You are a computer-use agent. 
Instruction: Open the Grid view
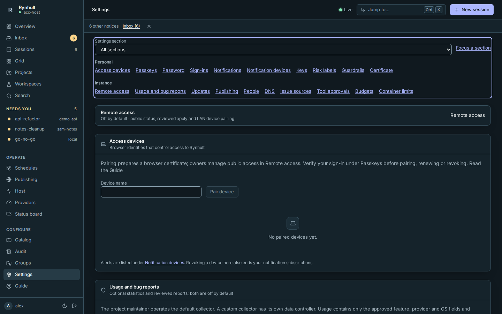41,61
